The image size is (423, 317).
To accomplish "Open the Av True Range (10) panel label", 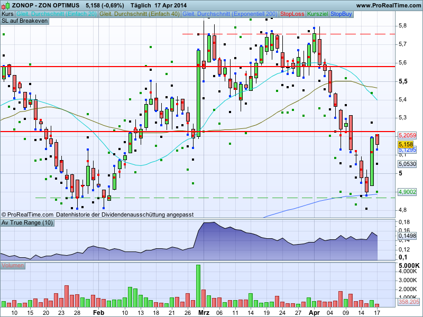I will pos(27,222).
